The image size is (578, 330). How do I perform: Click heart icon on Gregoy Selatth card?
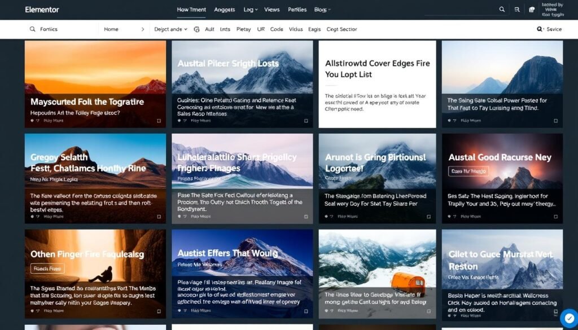[x=32, y=217]
